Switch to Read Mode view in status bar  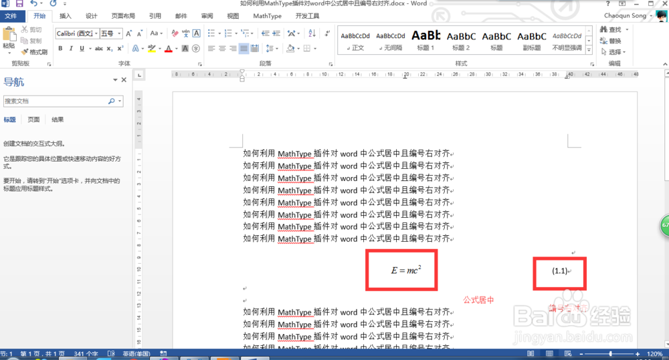531,353
